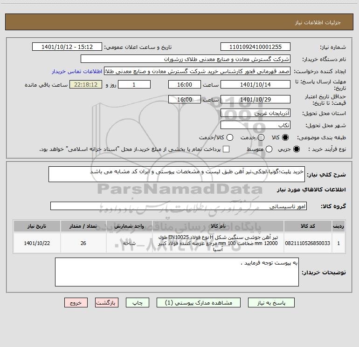Open اطلاعات تماس خریدار link
359x347 pixels.
pos(77,71)
